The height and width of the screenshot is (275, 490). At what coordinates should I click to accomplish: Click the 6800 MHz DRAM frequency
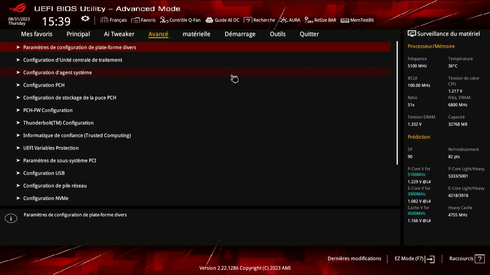coord(458,105)
